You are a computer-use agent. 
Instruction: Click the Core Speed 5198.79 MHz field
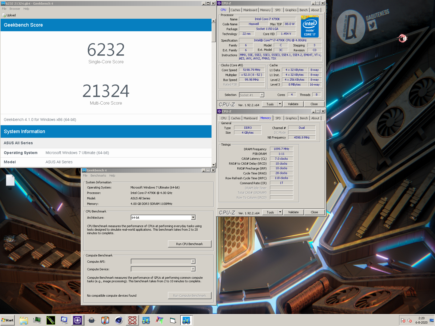click(251, 70)
